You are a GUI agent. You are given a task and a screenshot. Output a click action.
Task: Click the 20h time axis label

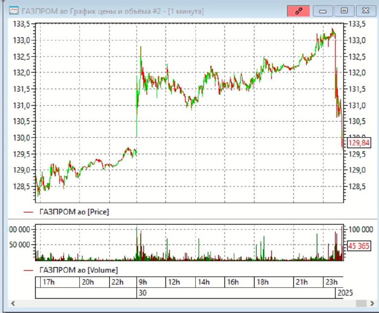(88, 282)
